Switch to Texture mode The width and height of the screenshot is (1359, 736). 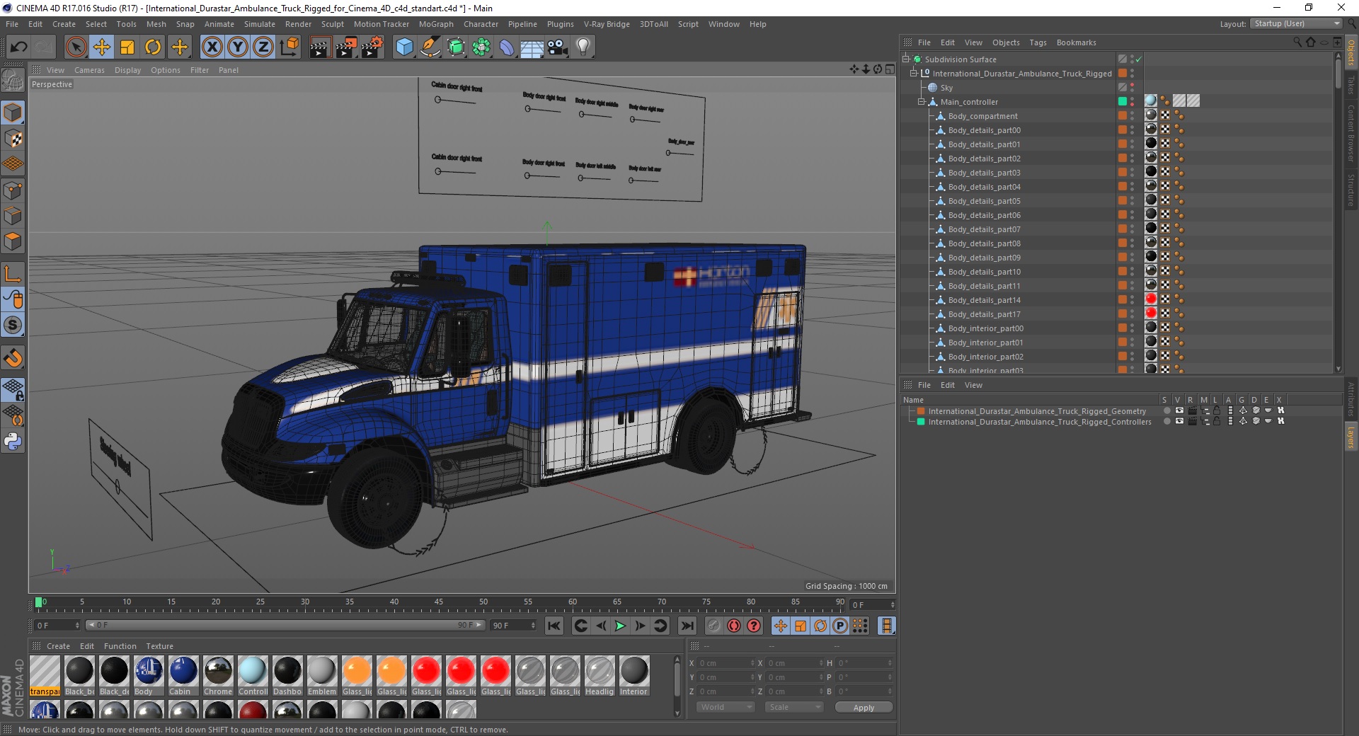point(13,139)
